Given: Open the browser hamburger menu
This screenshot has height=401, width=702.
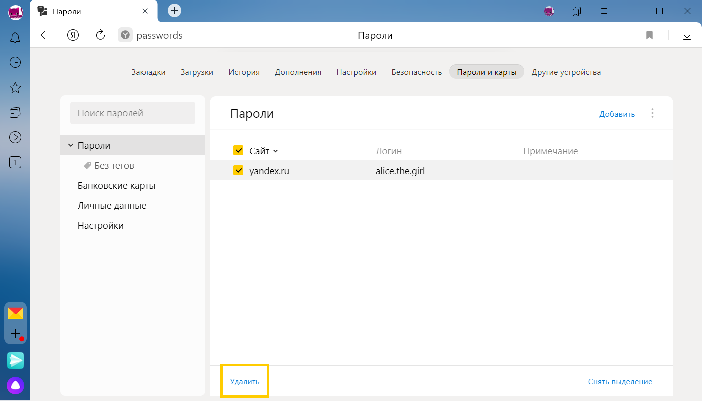Looking at the screenshot, I should click(604, 11).
